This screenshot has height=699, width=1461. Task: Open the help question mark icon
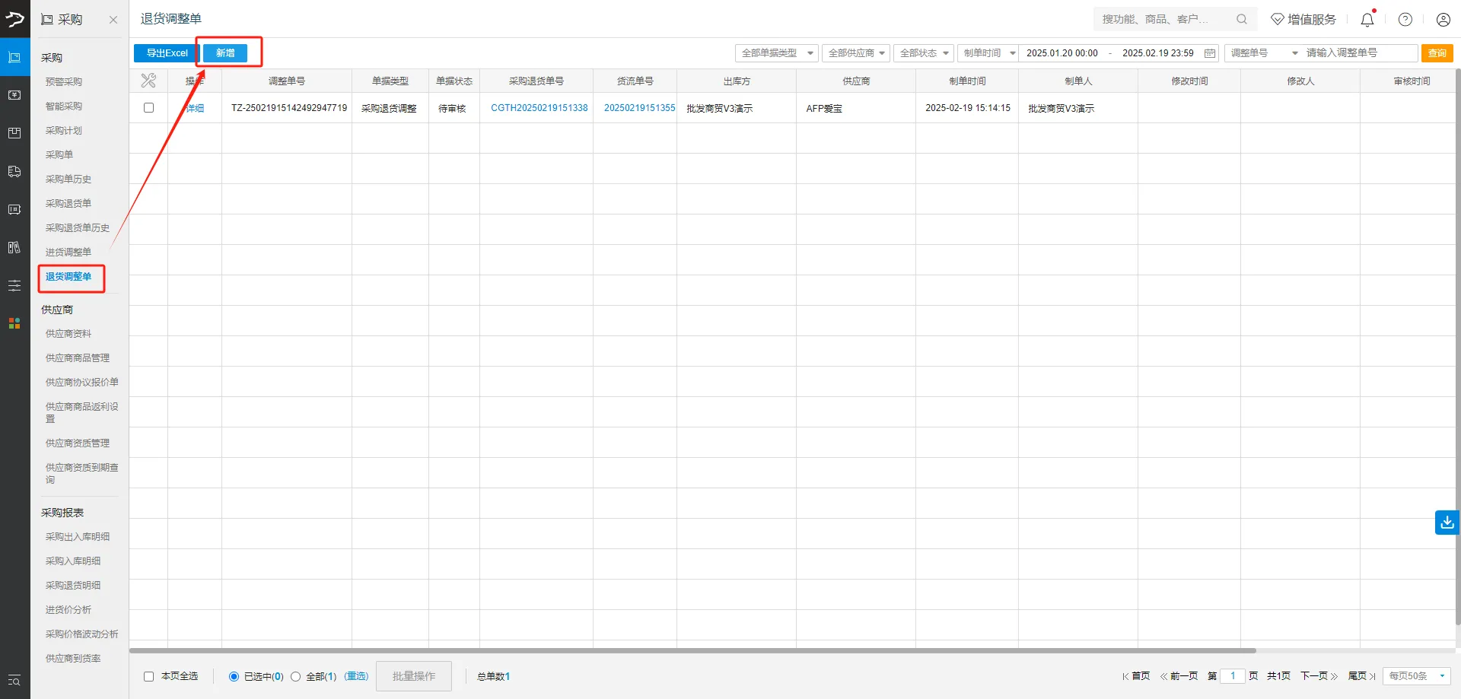pos(1405,20)
